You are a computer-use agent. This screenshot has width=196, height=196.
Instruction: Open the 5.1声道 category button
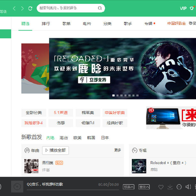(x=60, y=113)
